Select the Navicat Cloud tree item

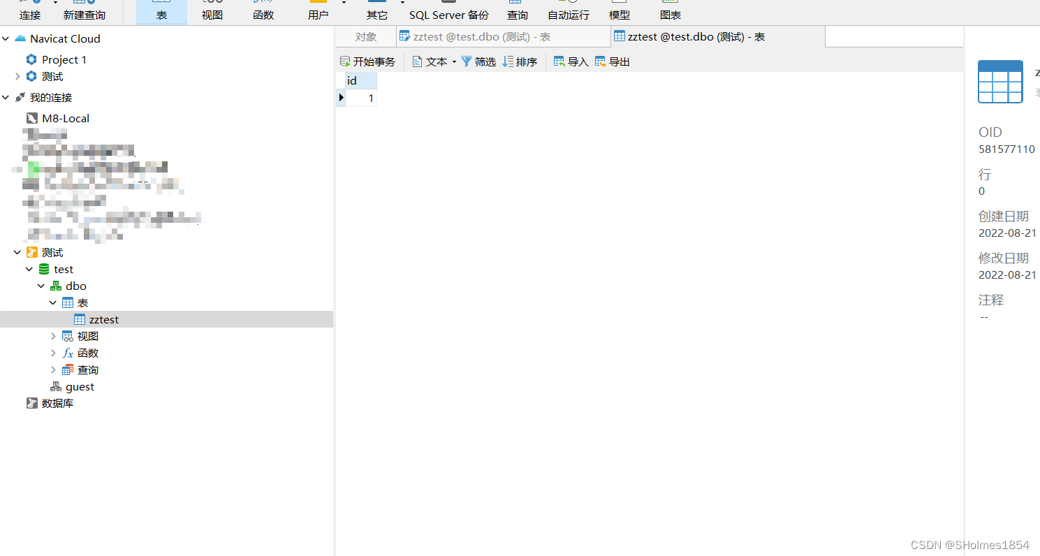[x=65, y=38]
